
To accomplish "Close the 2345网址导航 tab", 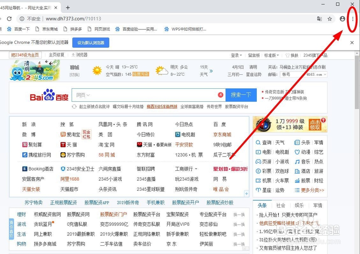I will [x=55, y=8].
